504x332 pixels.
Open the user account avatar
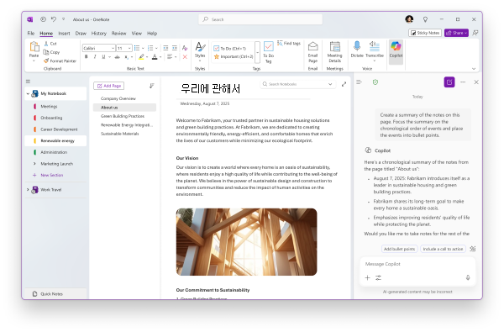point(409,19)
